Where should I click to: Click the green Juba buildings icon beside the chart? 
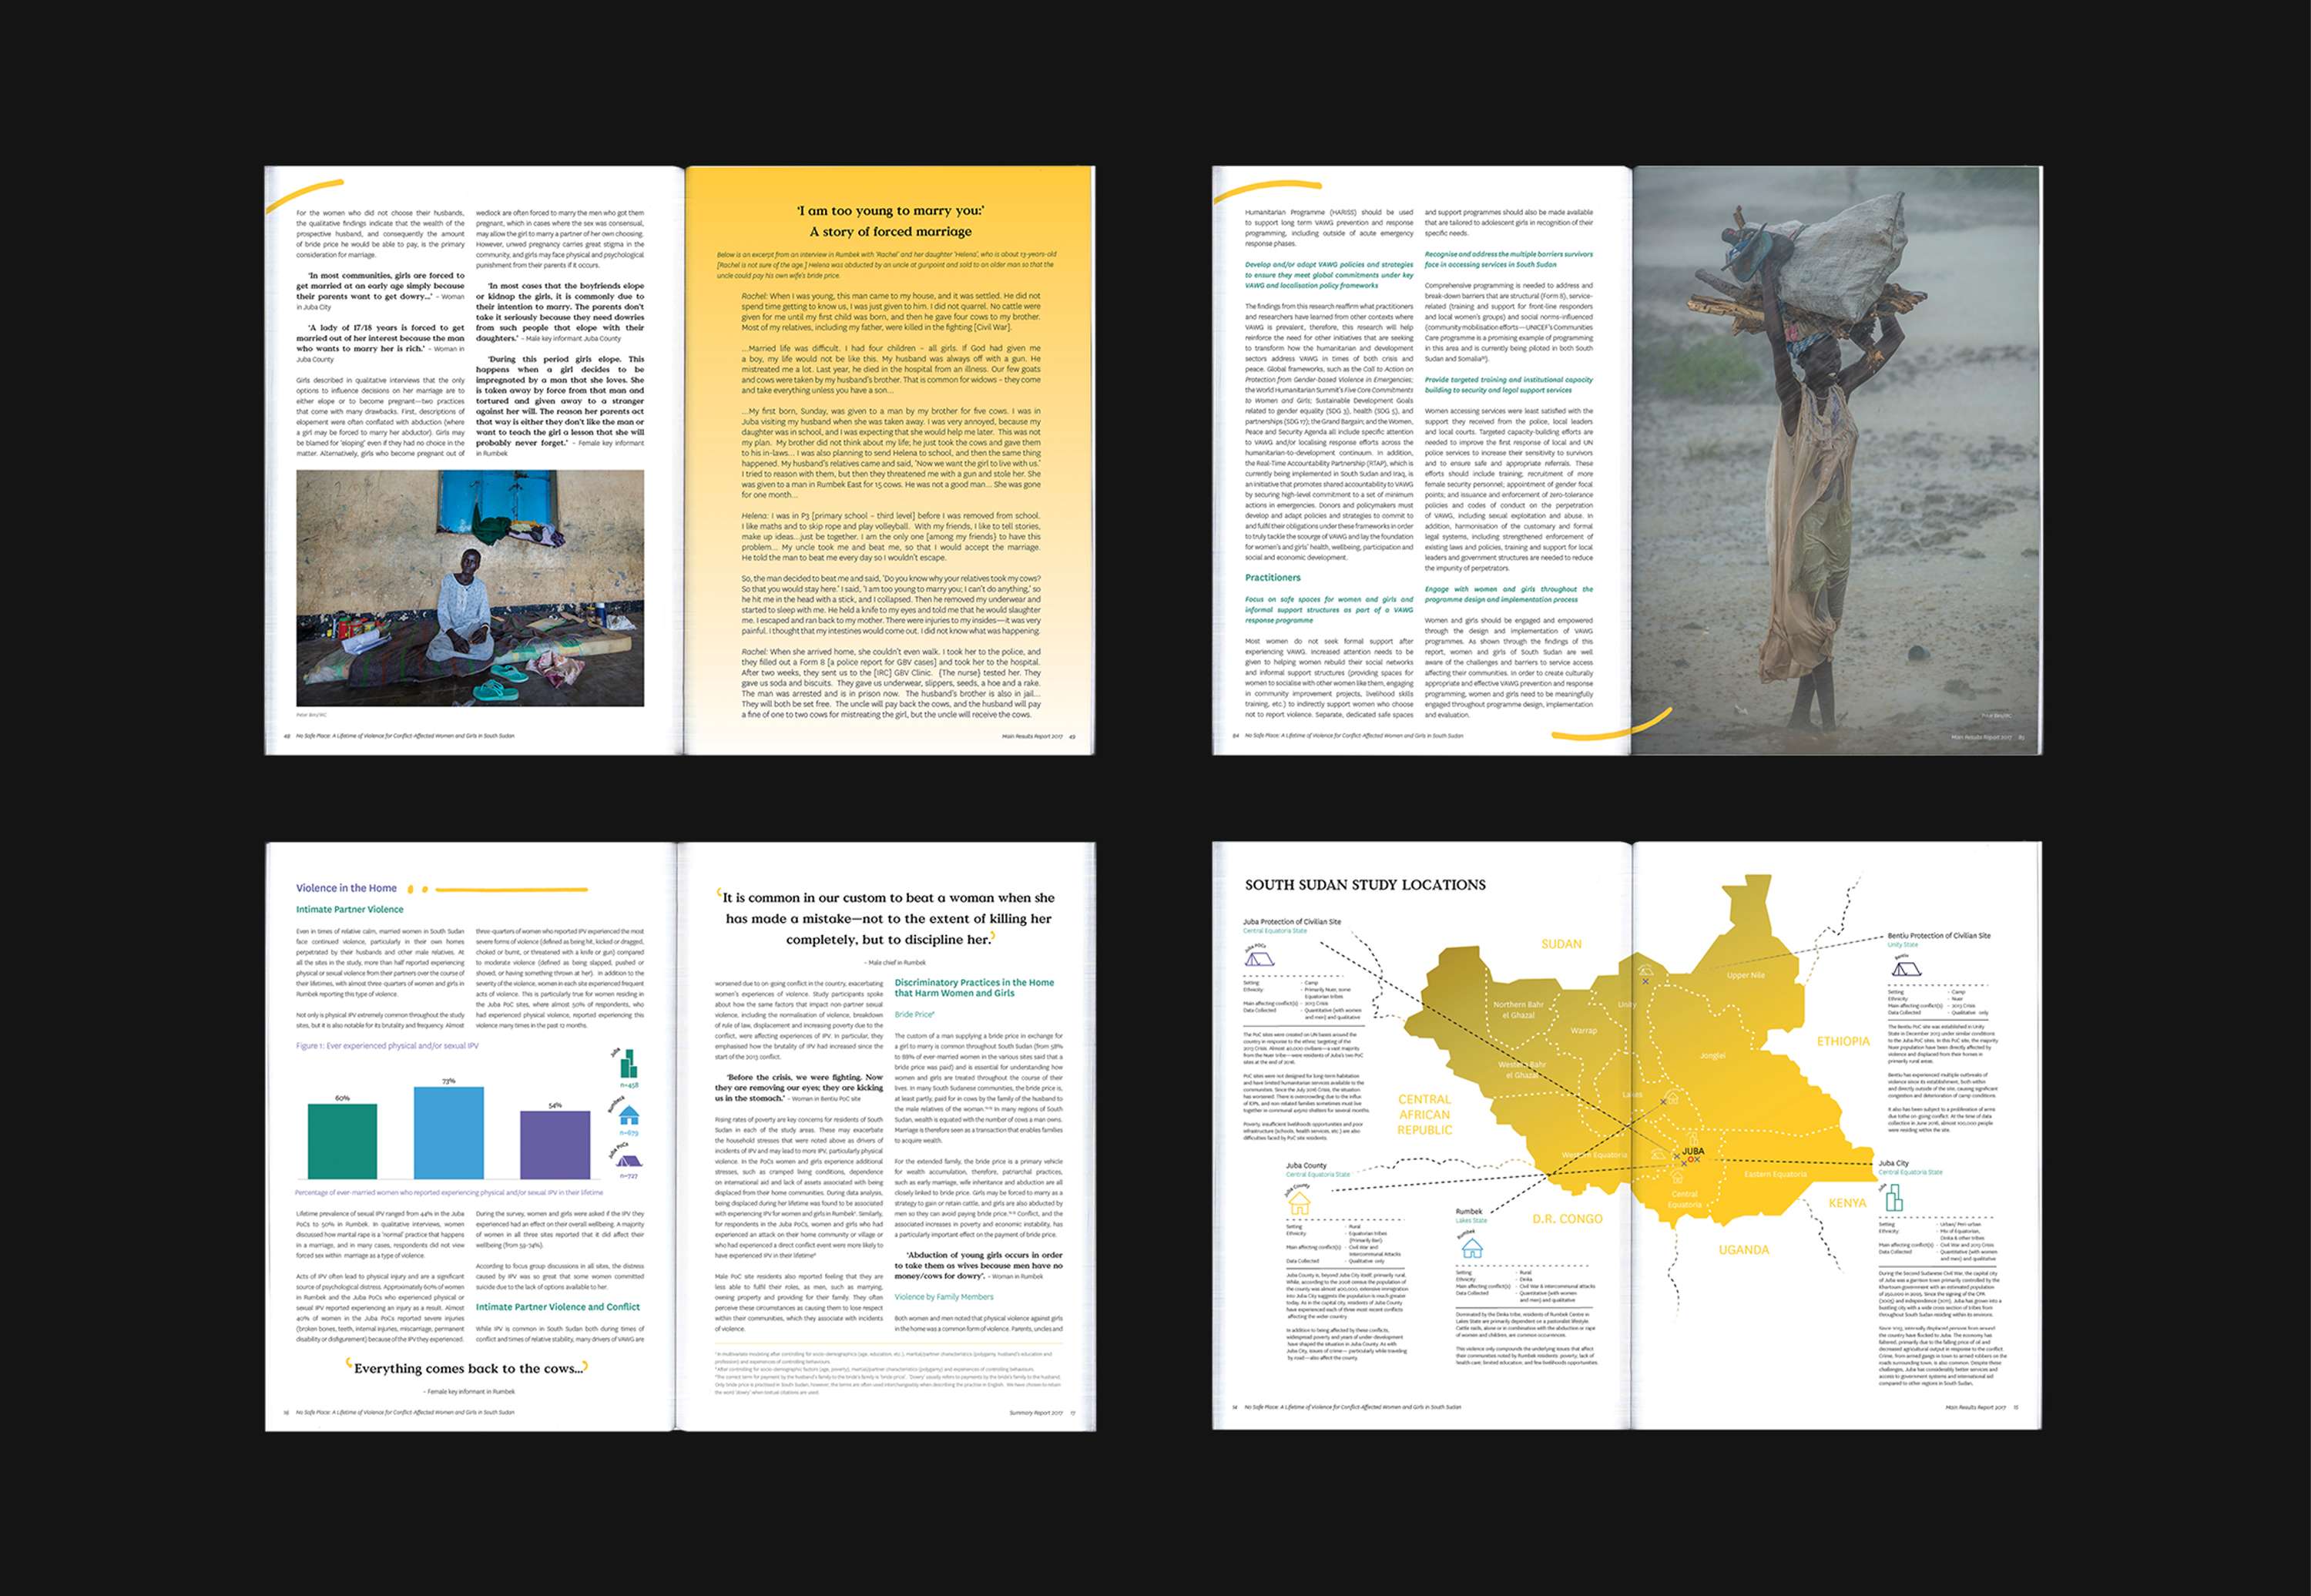[628, 1064]
